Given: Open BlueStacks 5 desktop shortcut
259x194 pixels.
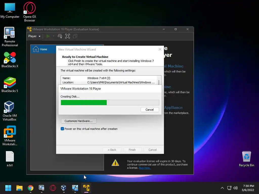Looking at the screenshot, I should point(10,84).
